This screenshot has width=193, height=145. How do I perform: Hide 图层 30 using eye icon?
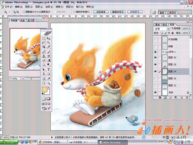(155, 57)
